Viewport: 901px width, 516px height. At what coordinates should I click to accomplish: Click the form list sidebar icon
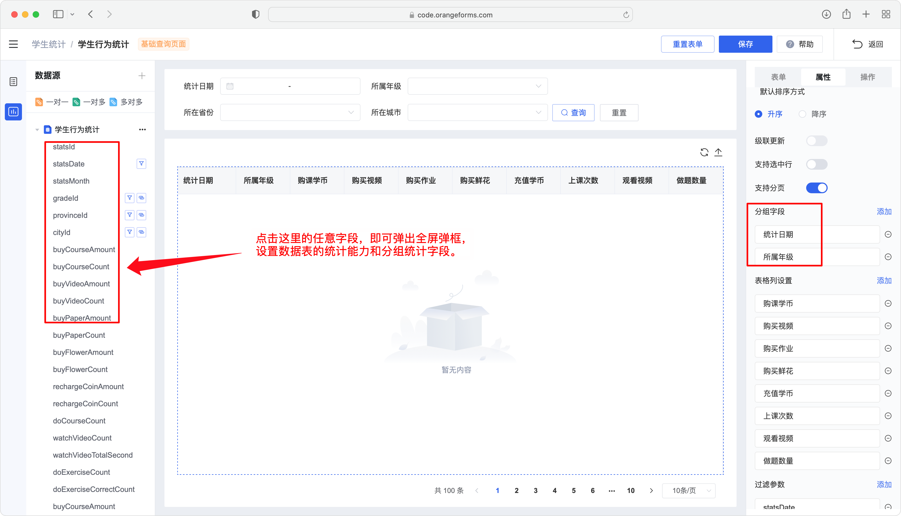point(13,82)
